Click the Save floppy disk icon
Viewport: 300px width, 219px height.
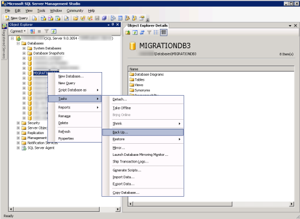coord(97,18)
